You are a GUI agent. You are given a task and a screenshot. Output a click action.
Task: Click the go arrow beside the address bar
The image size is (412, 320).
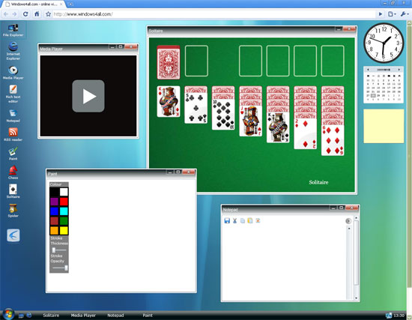point(381,14)
